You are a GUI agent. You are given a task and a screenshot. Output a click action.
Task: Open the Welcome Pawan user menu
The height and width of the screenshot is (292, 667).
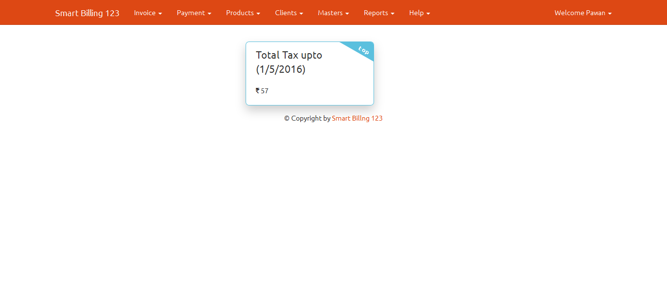[583, 13]
